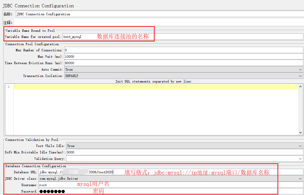Viewport: 304px width, 195px height.
Task: Focus the Max Wait (ms) field
Action: coord(184,57)
